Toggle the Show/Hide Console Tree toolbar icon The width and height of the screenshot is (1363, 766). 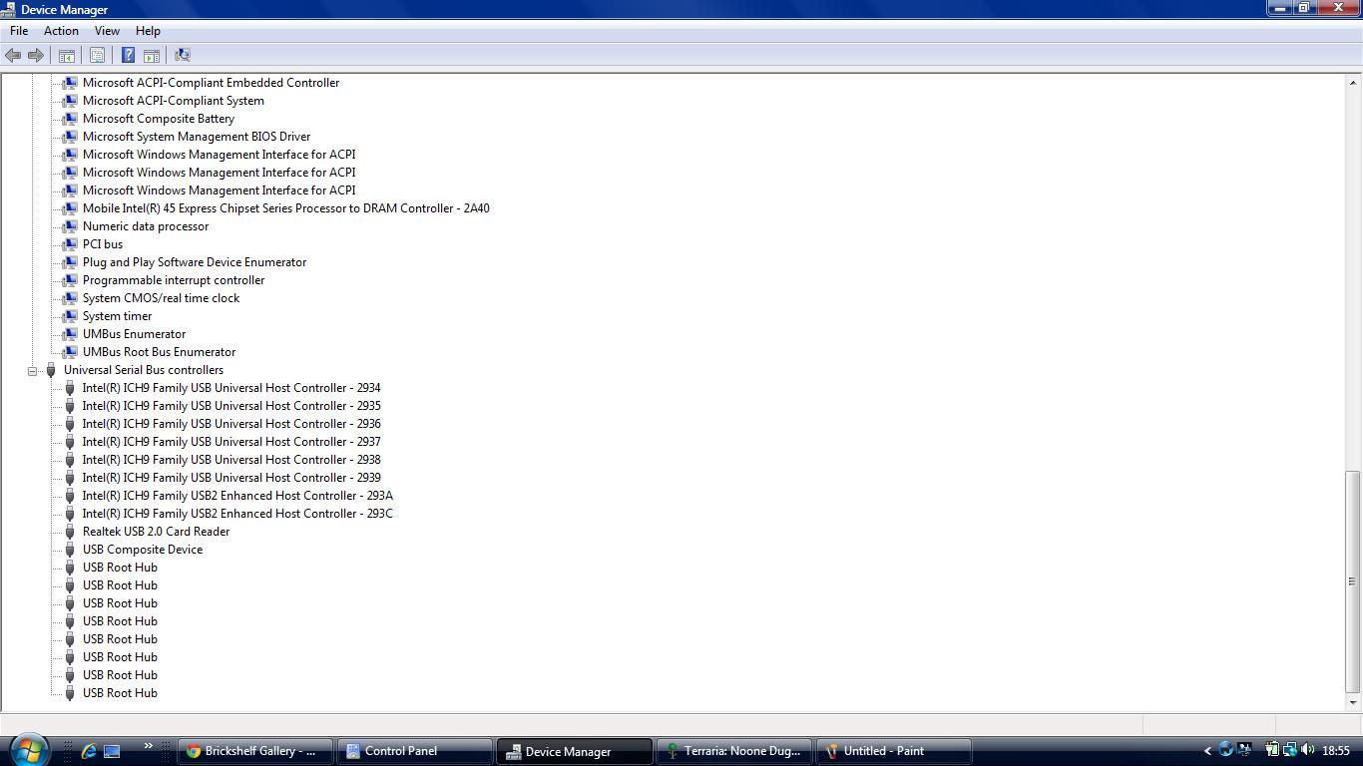pyautogui.click(x=67, y=56)
